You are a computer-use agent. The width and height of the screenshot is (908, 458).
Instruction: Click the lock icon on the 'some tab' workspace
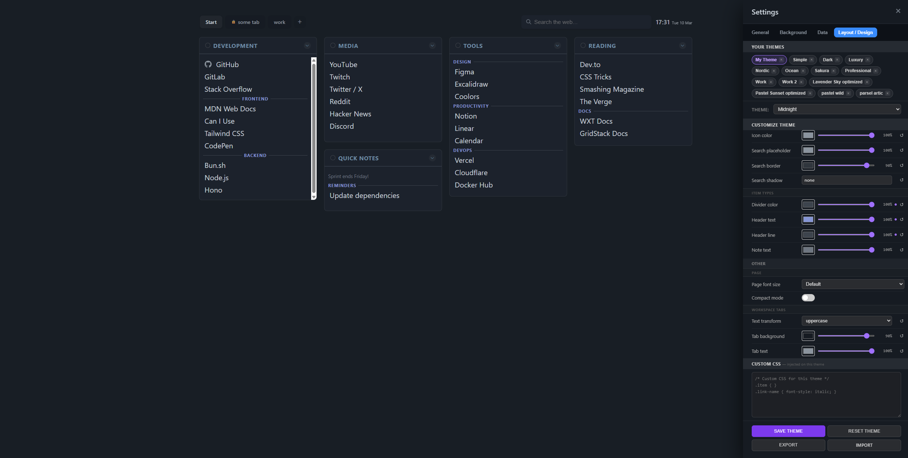click(x=234, y=22)
